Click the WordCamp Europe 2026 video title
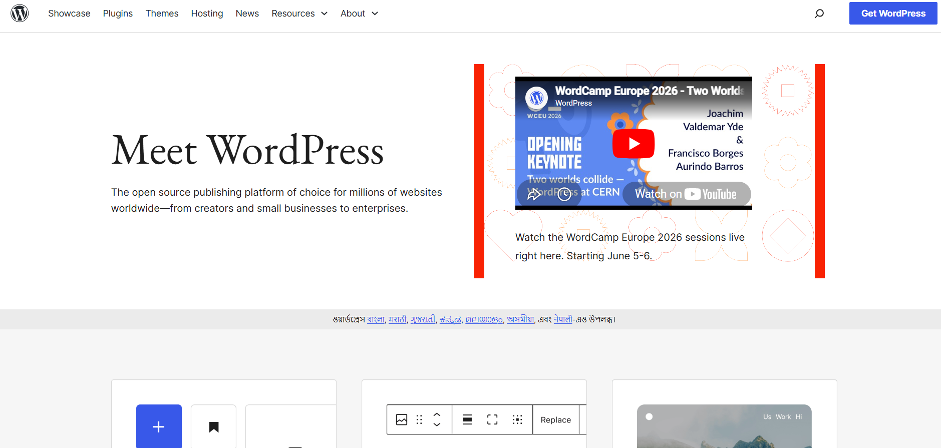This screenshot has height=448, width=941. click(x=649, y=91)
